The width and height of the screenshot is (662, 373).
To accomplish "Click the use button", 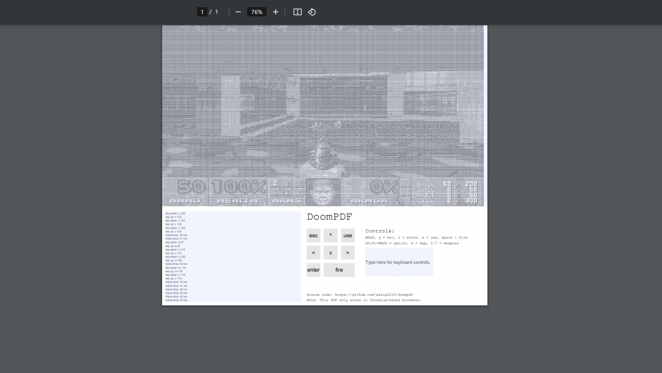I will (348, 236).
